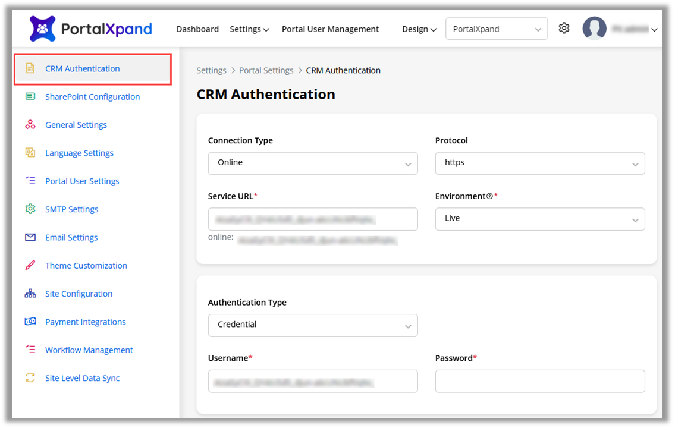Open Workflow Management from the sidebar
The height and width of the screenshot is (428, 675).
click(x=89, y=350)
